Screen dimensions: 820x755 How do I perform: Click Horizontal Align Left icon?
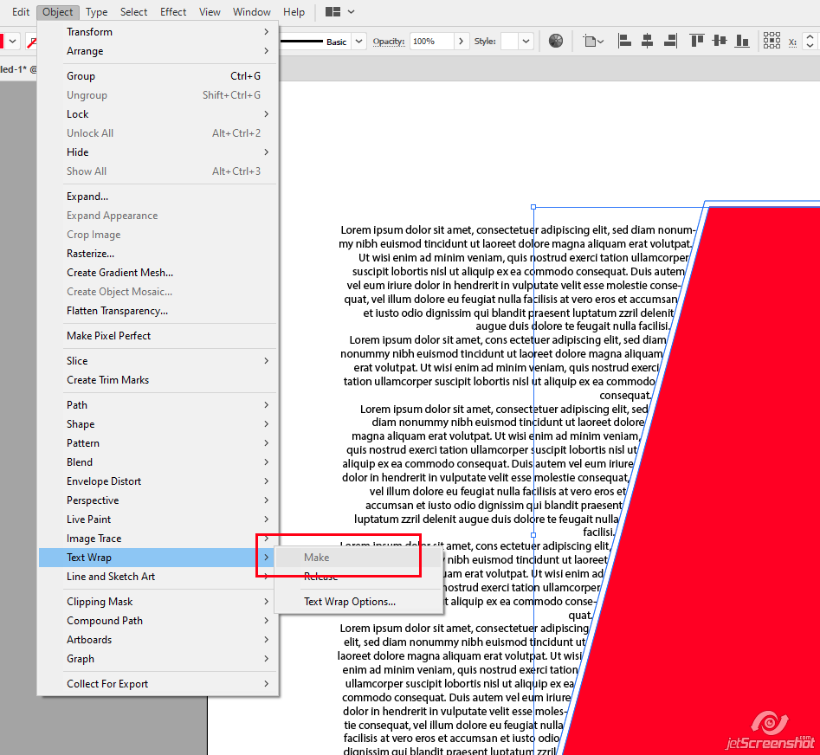[624, 41]
